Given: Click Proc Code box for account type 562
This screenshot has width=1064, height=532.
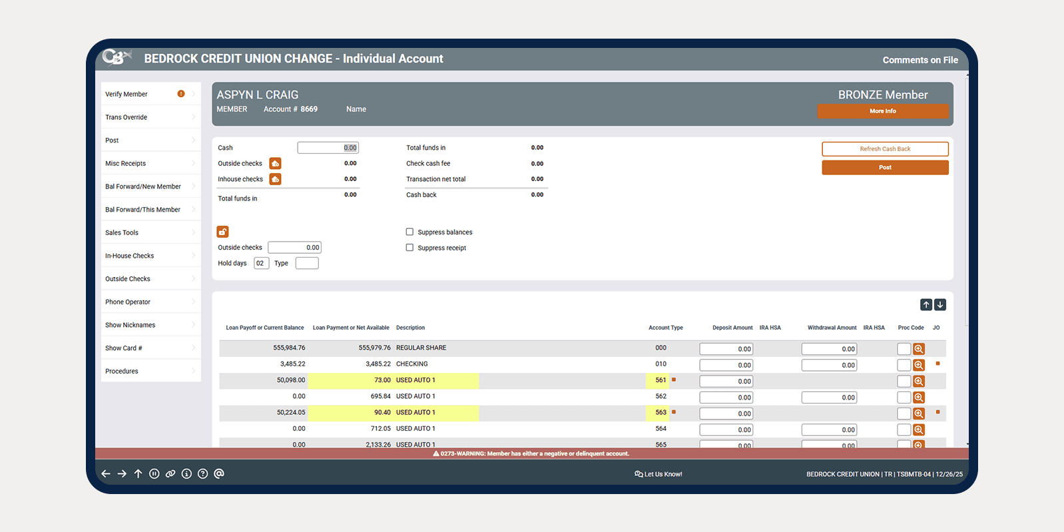Looking at the screenshot, I should click(x=904, y=398).
